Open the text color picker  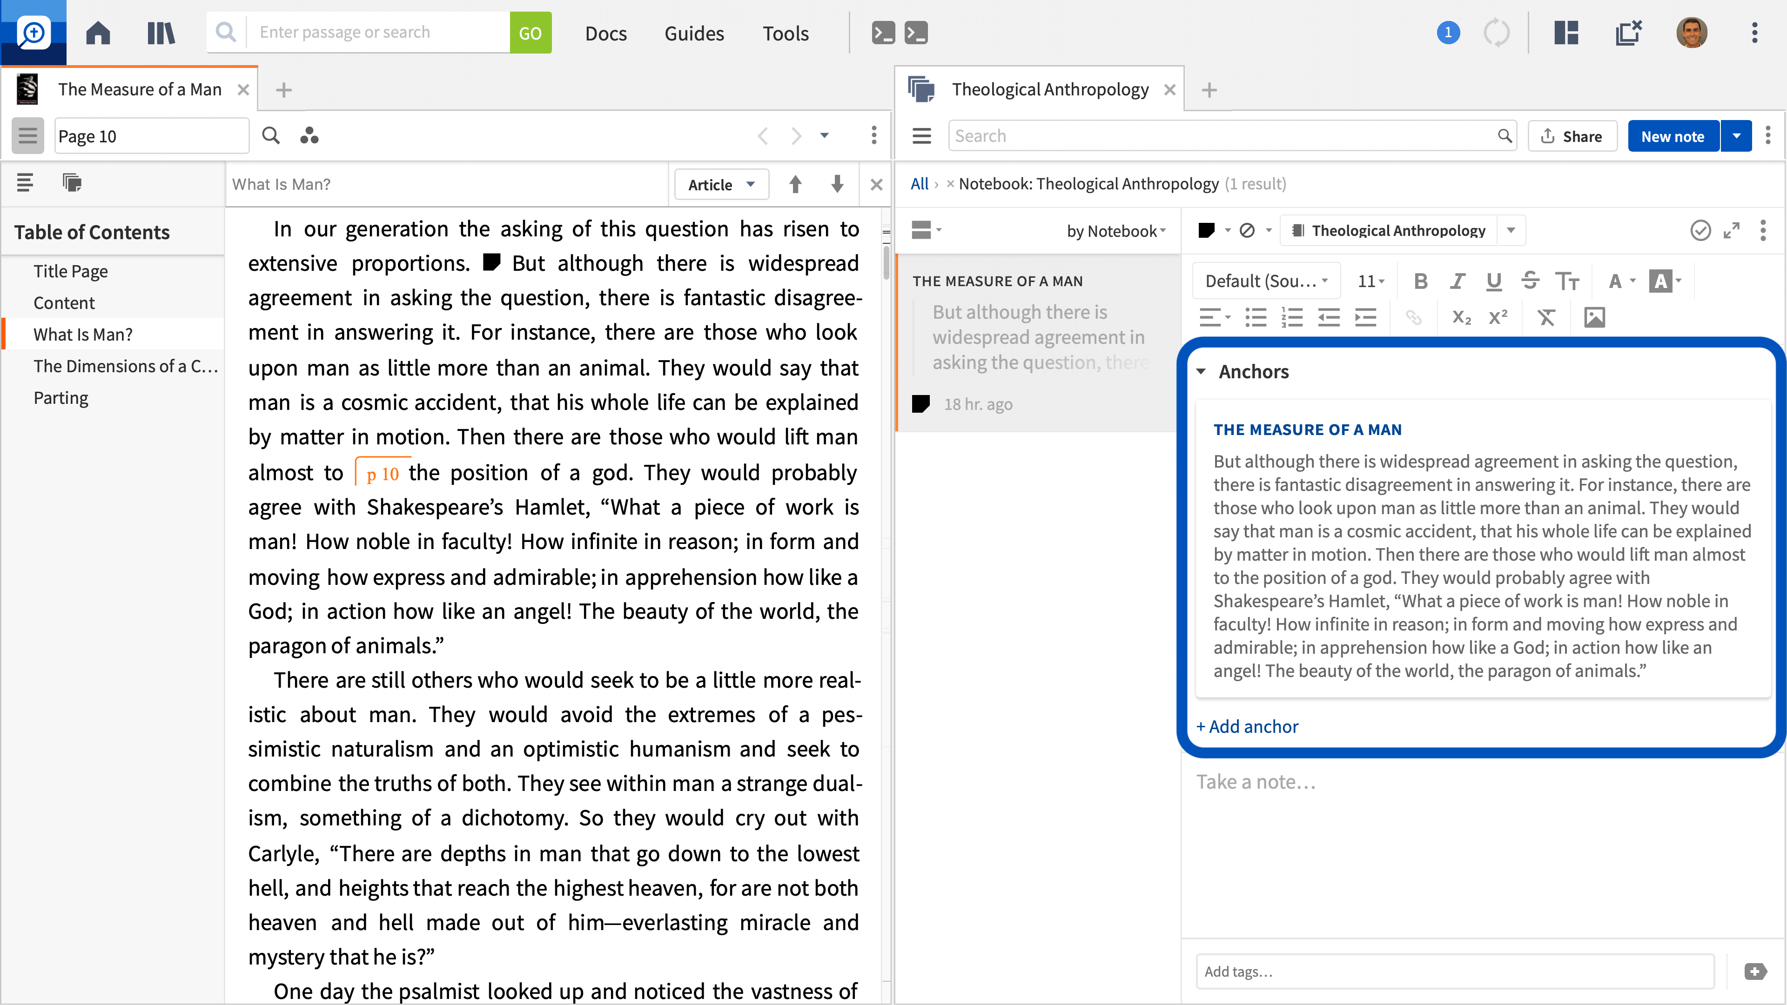1621,281
